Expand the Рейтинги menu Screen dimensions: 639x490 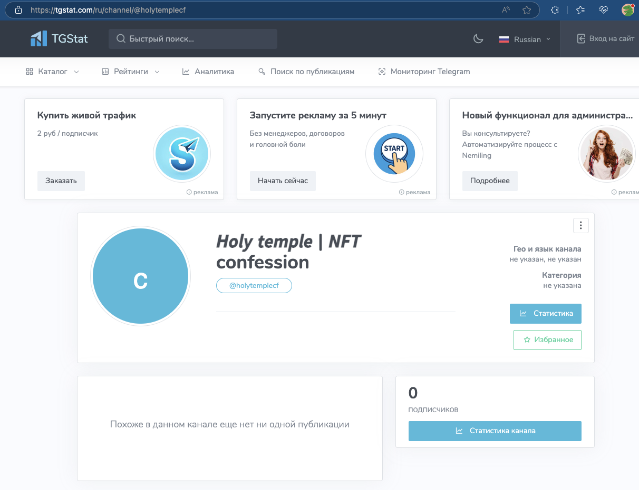[x=131, y=72]
